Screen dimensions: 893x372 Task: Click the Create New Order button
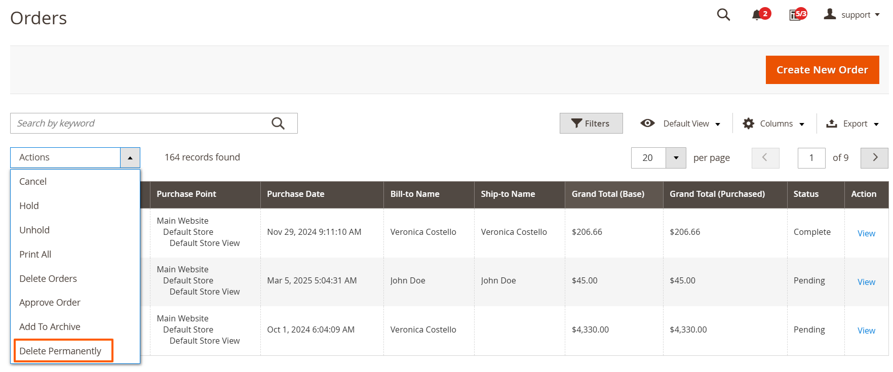point(822,70)
